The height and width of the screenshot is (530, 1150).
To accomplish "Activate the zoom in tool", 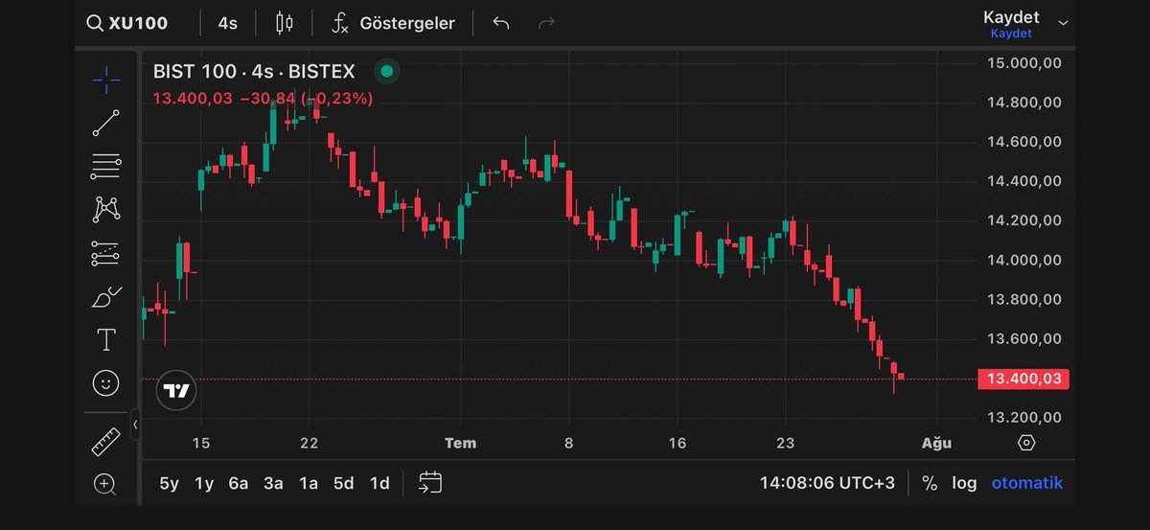I will coord(105,484).
